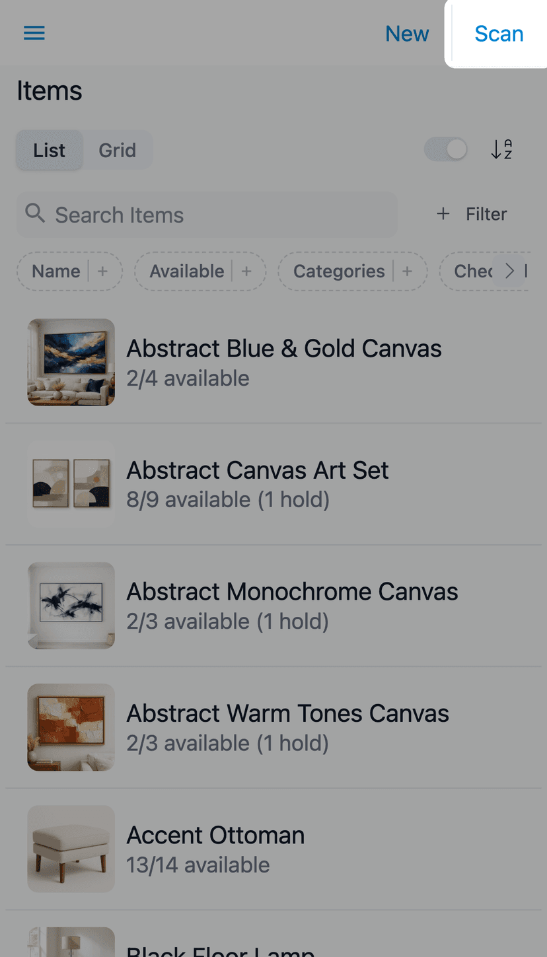
Task: Open the hamburger navigation menu
Action: tap(34, 33)
